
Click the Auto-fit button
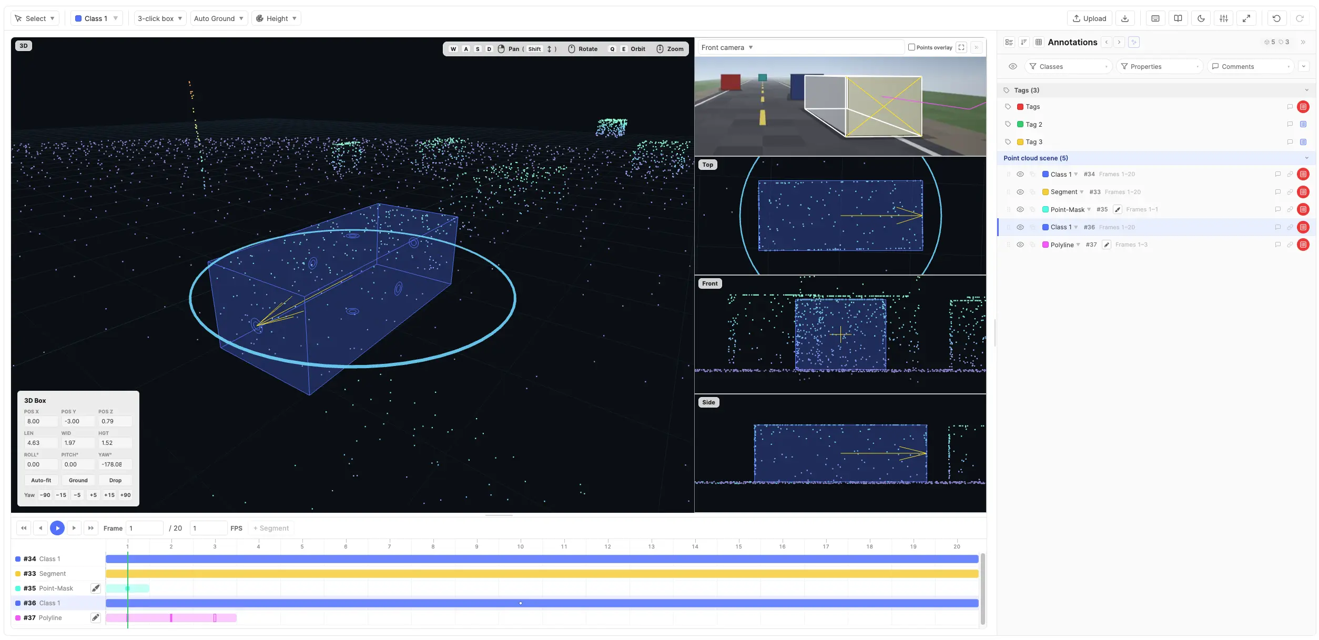coord(41,480)
